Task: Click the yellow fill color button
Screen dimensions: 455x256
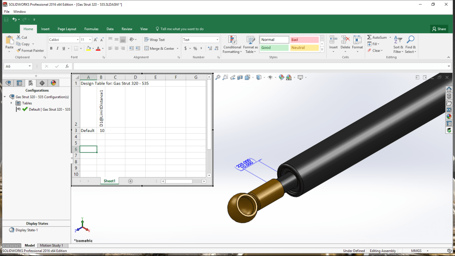Action: [x=88, y=48]
